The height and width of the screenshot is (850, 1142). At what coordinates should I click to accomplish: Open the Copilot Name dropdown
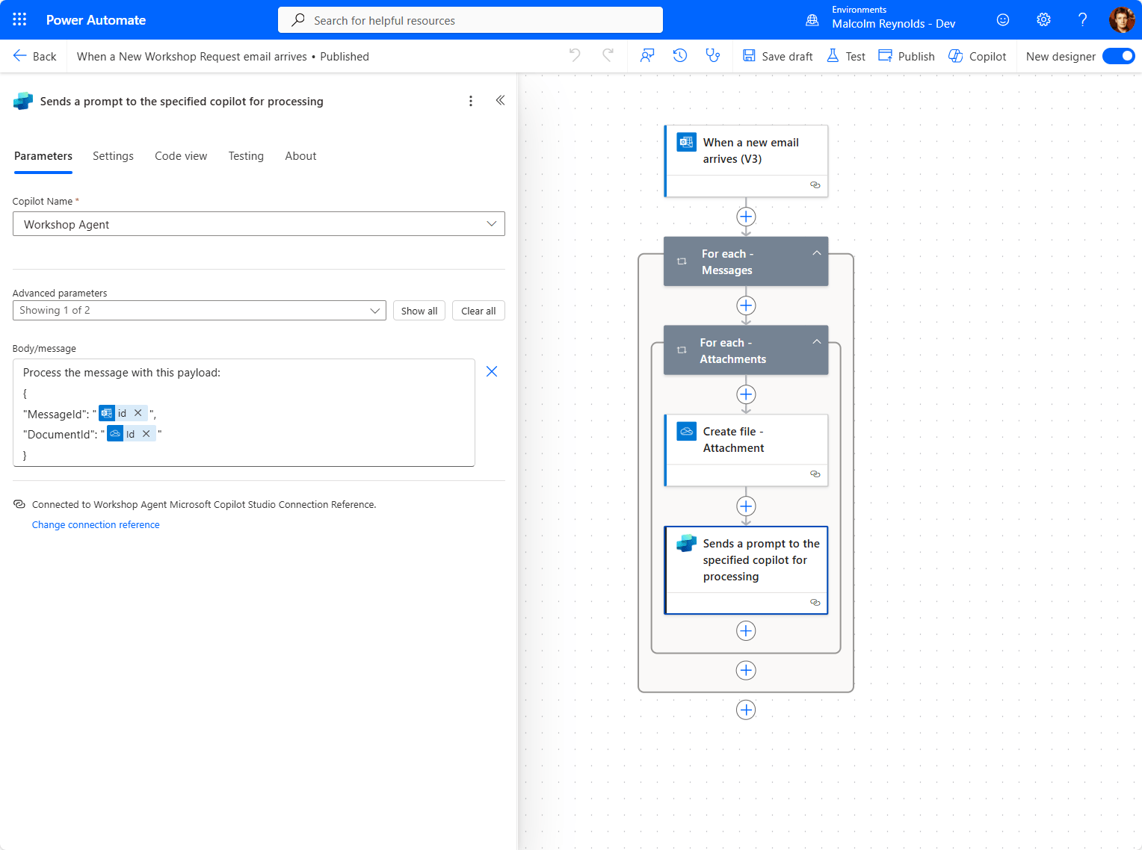(x=259, y=224)
